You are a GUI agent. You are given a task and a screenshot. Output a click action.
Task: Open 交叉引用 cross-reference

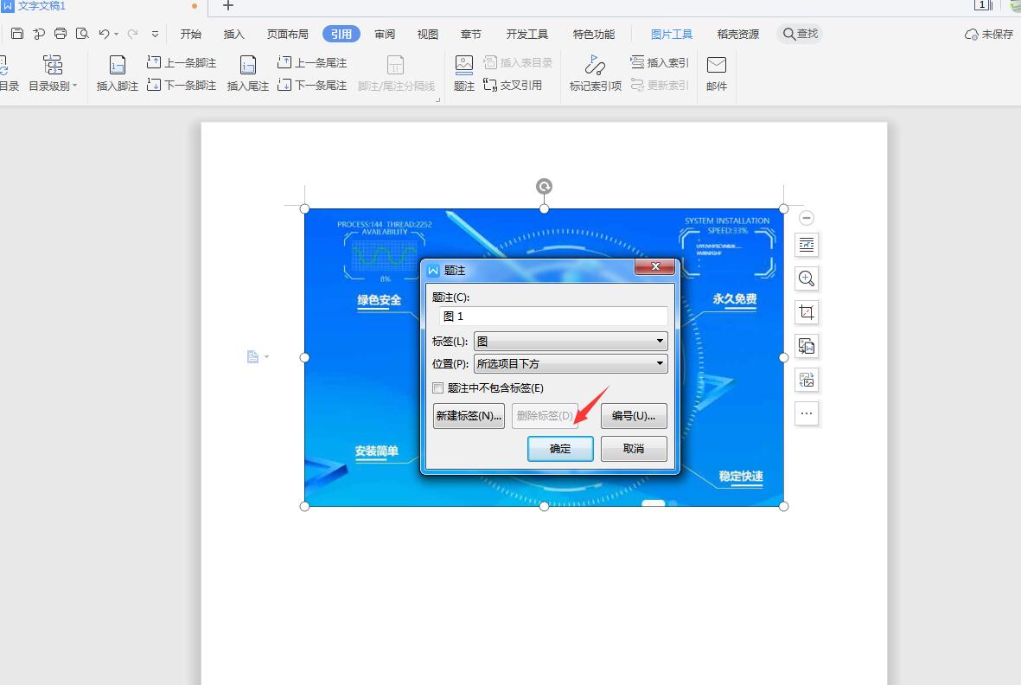[x=513, y=85]
